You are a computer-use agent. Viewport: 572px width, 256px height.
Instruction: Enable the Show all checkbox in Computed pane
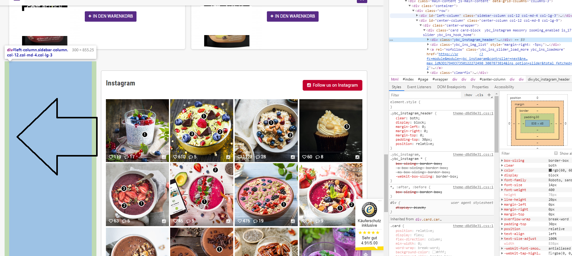click(556, 153)
